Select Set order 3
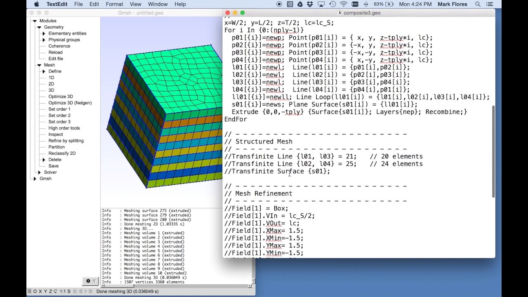Screen dimensions: 528x297 [59, 122]
